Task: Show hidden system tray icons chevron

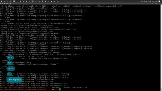Action: pyautogui.click(x=140, y=1)
